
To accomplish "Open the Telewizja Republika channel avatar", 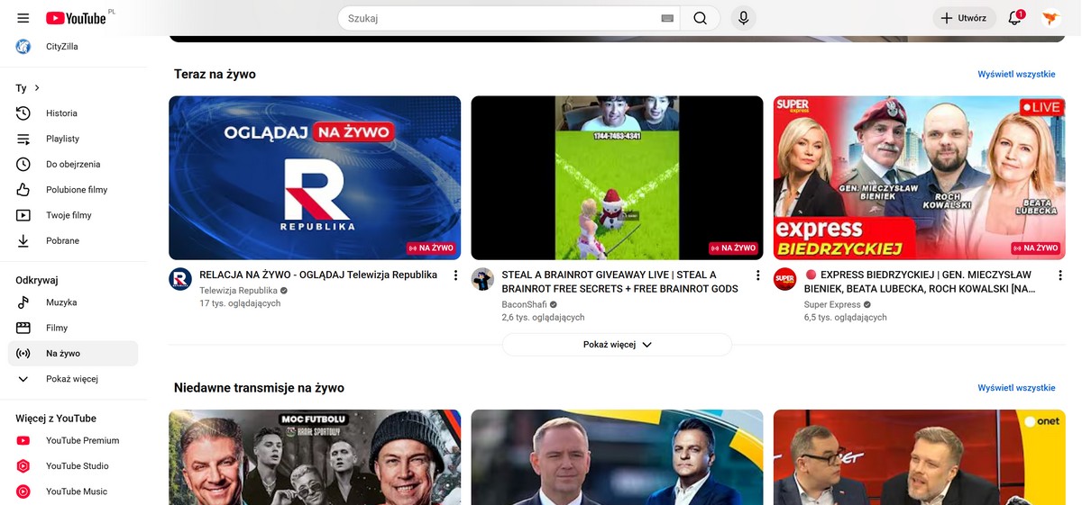I will coord(180,279).
